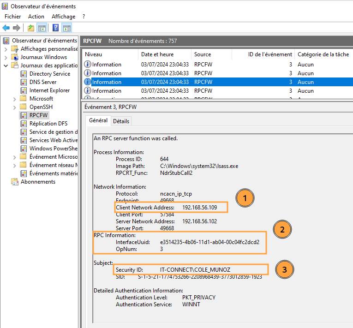Open the Affichage menu

point(63,17)
